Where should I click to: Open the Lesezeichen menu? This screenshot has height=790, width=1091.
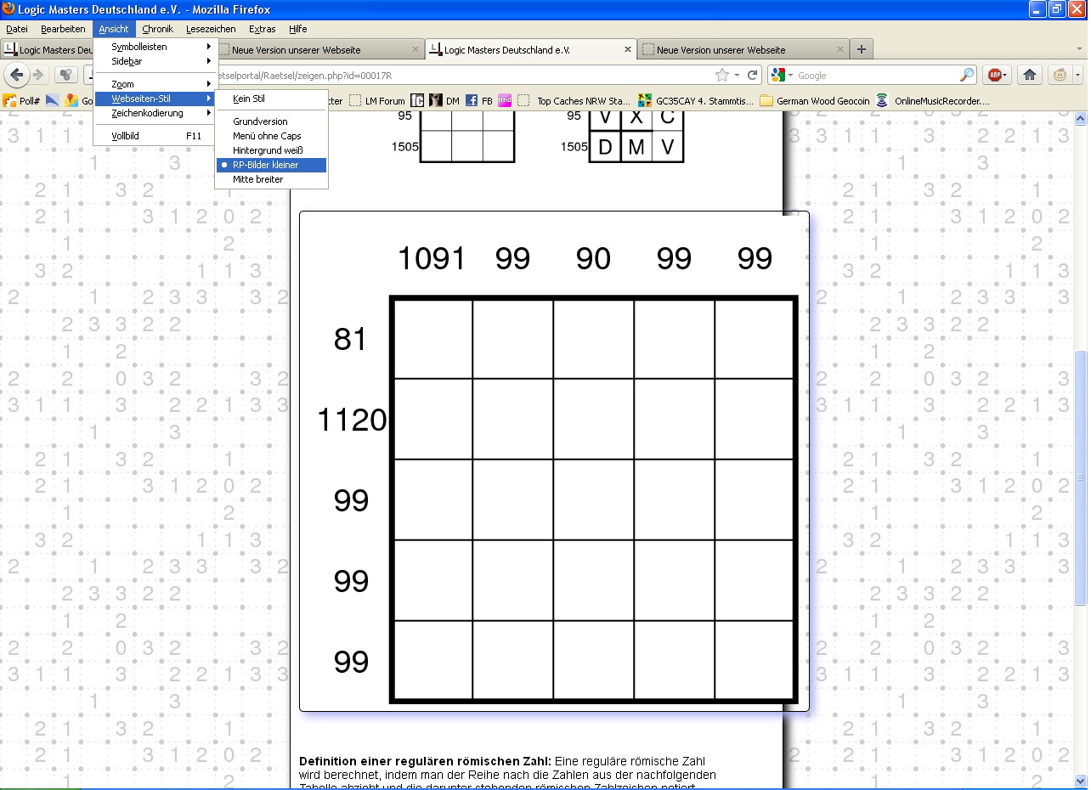[x=211, y=29]
